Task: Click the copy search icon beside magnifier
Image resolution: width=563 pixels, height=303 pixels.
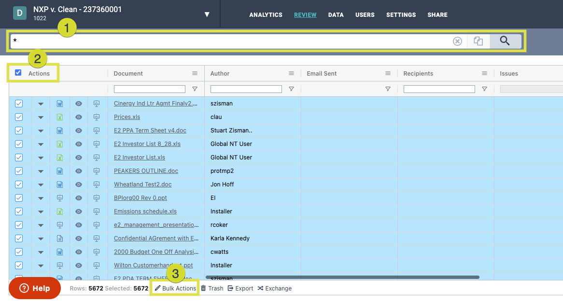Action: (479, 41)
